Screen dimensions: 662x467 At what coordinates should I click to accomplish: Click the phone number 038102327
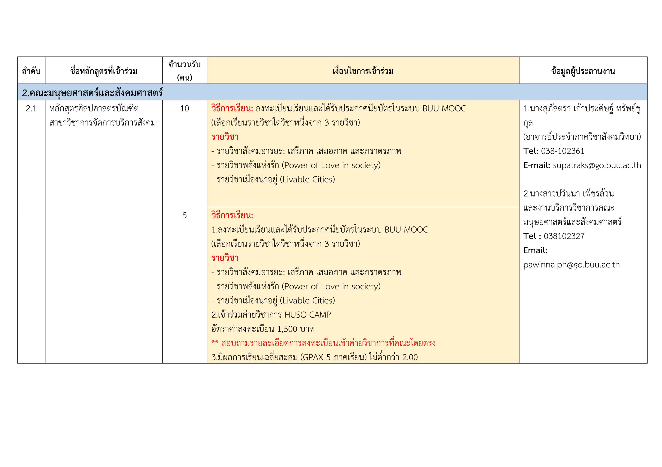(564, 236)
